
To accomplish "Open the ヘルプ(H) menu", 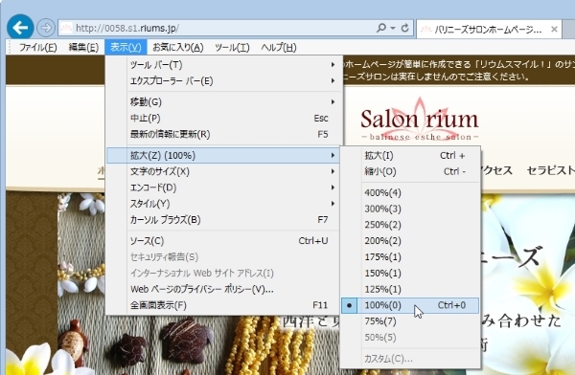I will tap(279, 47).
